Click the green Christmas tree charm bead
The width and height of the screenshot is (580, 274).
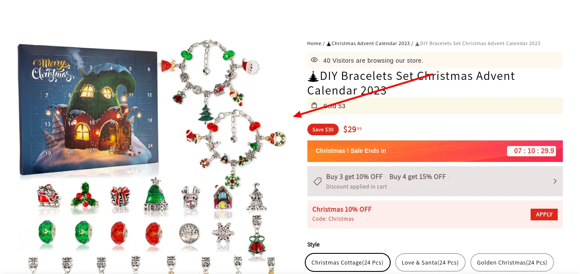[x=205, y=113]
